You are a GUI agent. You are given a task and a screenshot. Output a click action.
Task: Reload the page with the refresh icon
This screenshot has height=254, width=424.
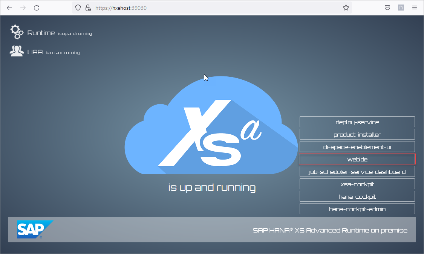(37, 8)
